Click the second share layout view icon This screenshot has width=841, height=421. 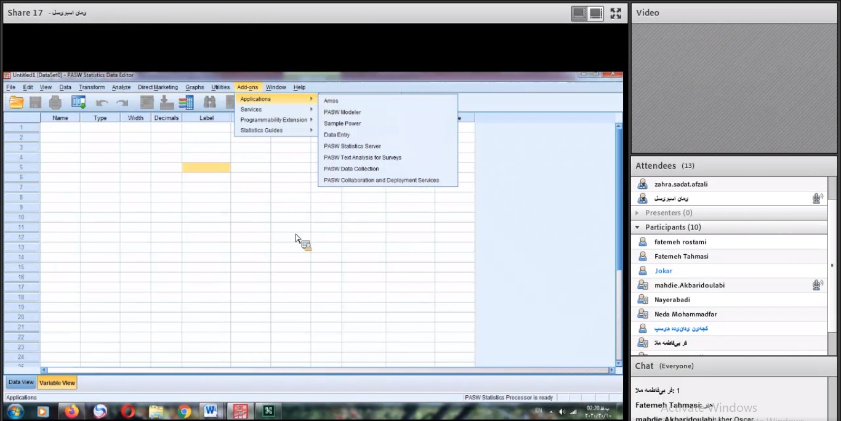(596, 13)
